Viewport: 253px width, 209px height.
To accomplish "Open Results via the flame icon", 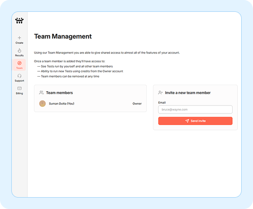I will (19, 51).
